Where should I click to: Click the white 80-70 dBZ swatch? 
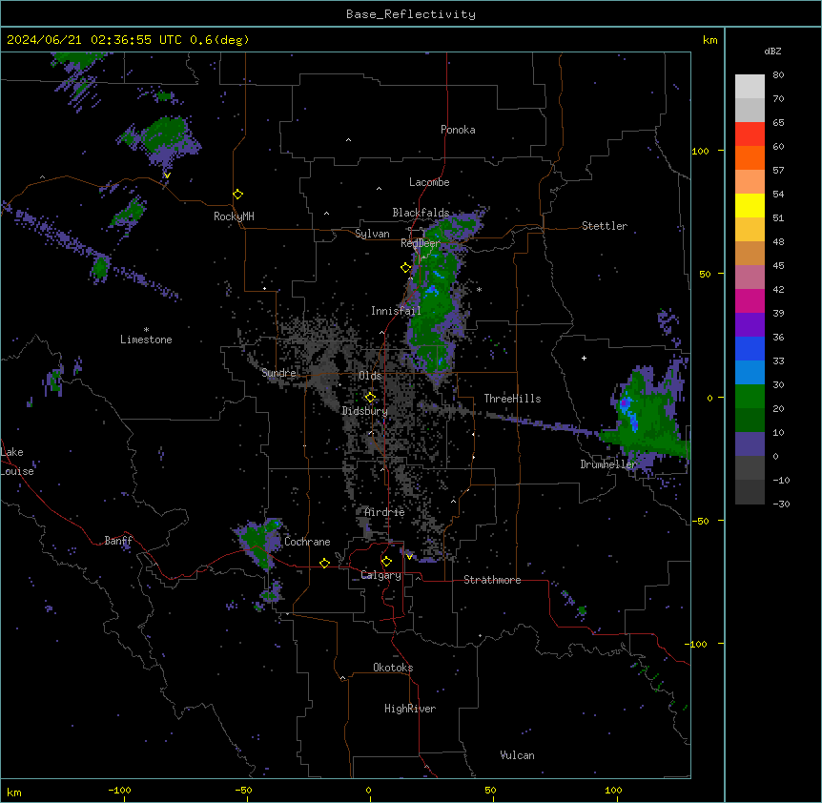click(750, 87)
